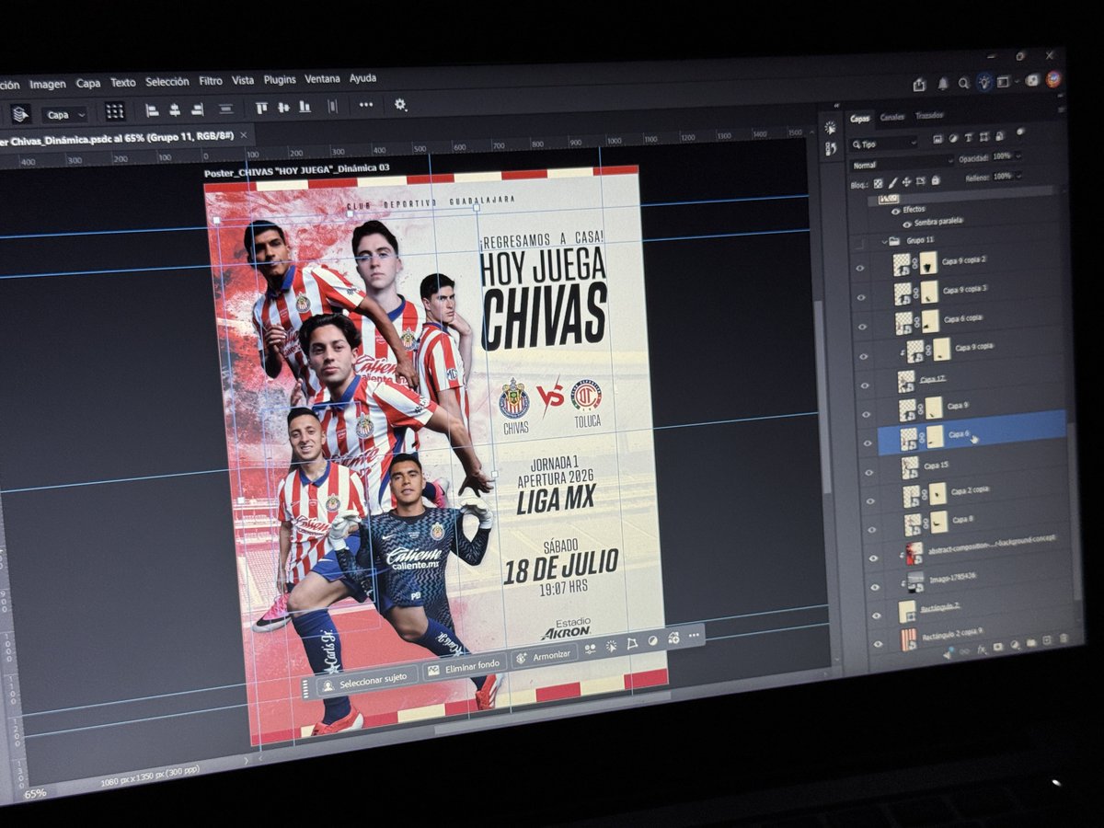The image size is (1104, 828).
Task: Toggle layer filtering switch on
Action: pos(1020,132)
